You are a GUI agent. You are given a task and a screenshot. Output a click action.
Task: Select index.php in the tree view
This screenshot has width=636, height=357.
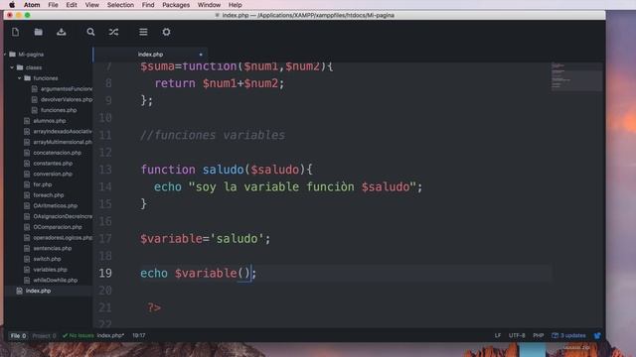tap(38, 291)
